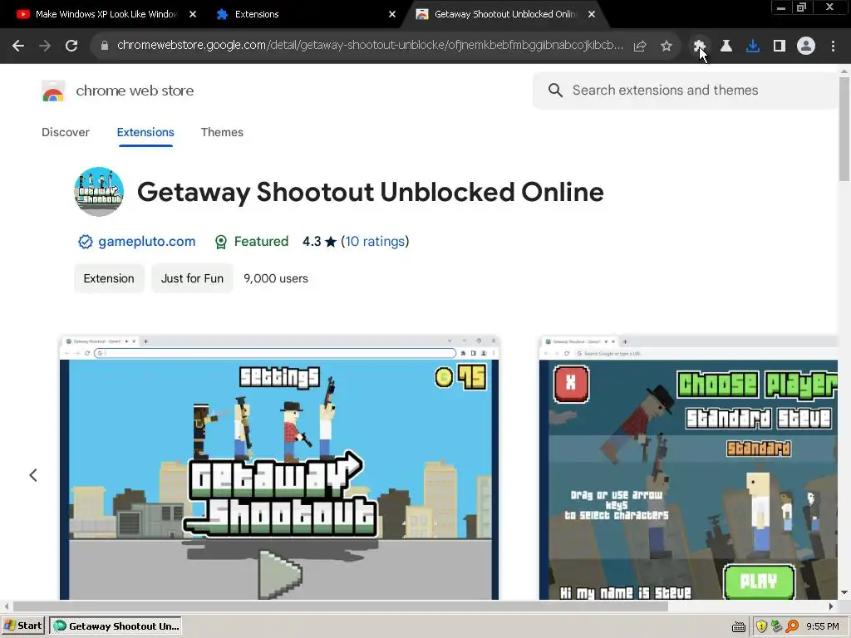The width and height of the screenshot is (851, 638).
Task: Focus the Search extensions and themes field
Action: coord(686,90)
